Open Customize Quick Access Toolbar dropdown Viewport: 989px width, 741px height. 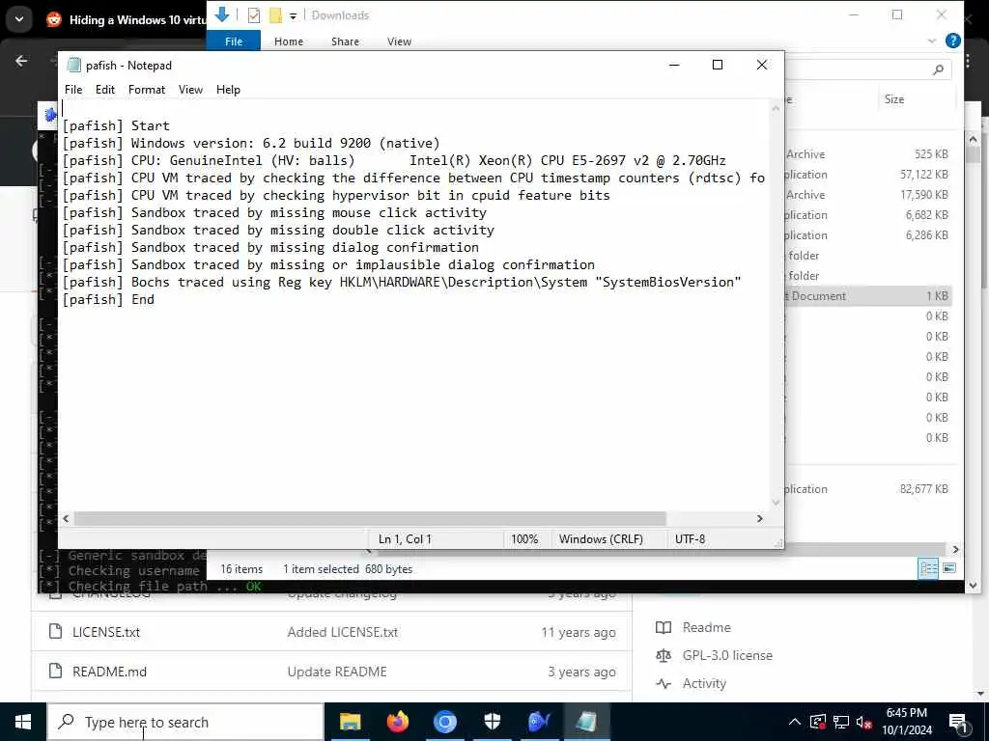click(293, 15)
